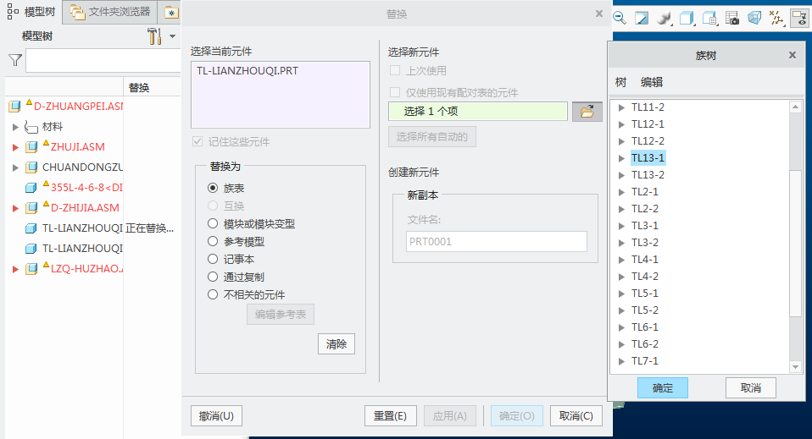The width and height of the screenshot is (812, 439).
Task: Click the table-with-camera toolbar icon
Action: pos(732,18)
